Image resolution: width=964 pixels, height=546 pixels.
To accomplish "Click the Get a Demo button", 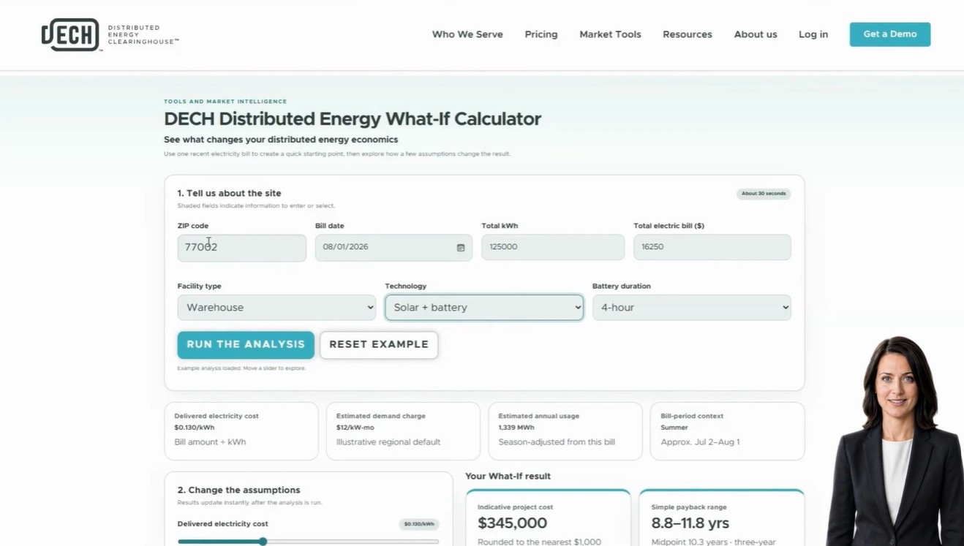I will [890, 34].
